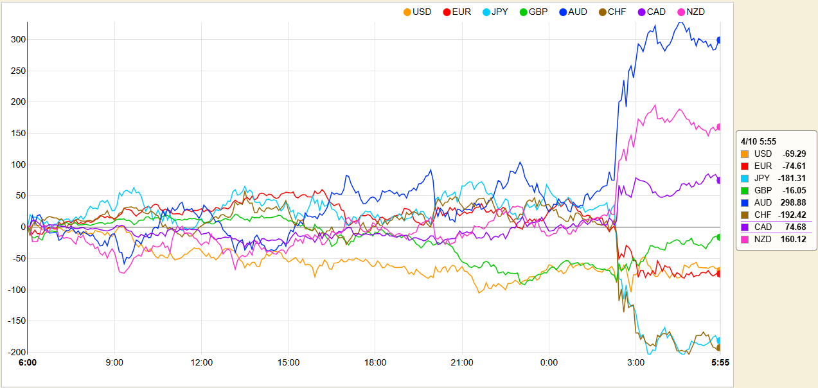Click the NZD line's end marker at 5:55

point(719,127)
